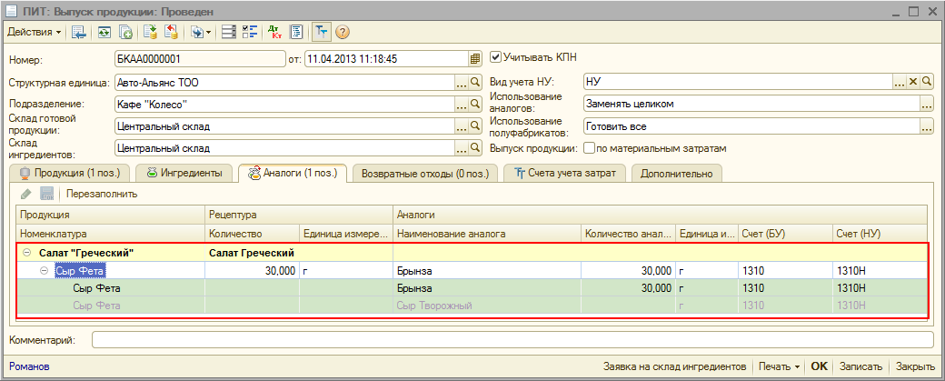Viewport: 945px width, 381px height.
Task: Click the refresh icon in the toolbar
Action: point(105,32)
